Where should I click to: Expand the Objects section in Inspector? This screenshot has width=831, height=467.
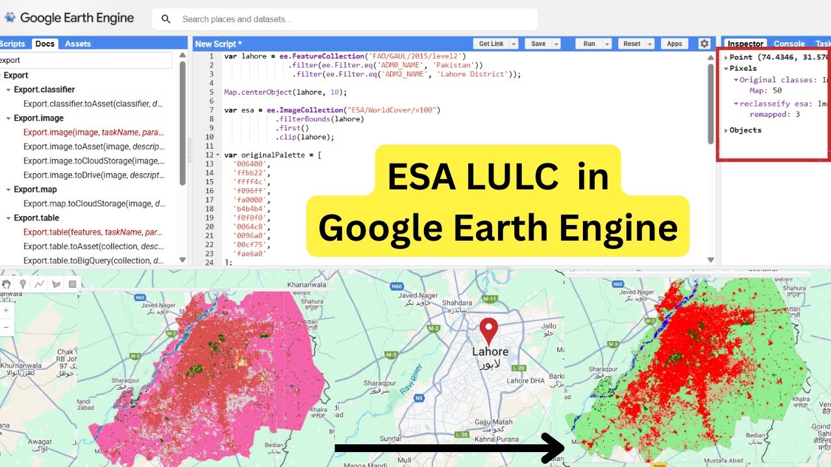tap(726, 130)
